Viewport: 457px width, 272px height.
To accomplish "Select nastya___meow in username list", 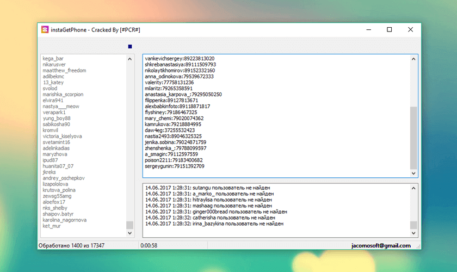I will coord(61,107).
